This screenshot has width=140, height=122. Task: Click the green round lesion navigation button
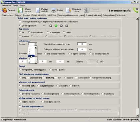pyautogui.click(x=56, y=26)
